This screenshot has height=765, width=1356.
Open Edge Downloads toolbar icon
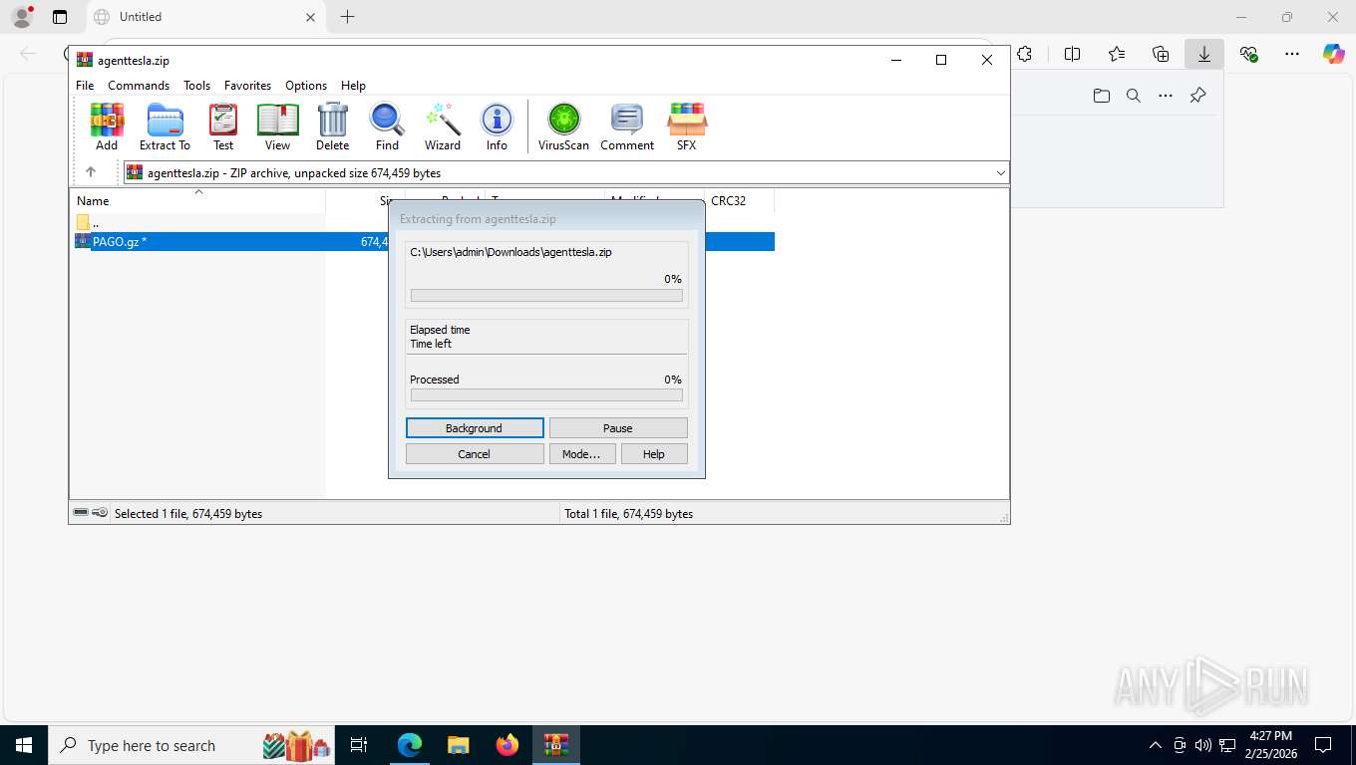1204,54
